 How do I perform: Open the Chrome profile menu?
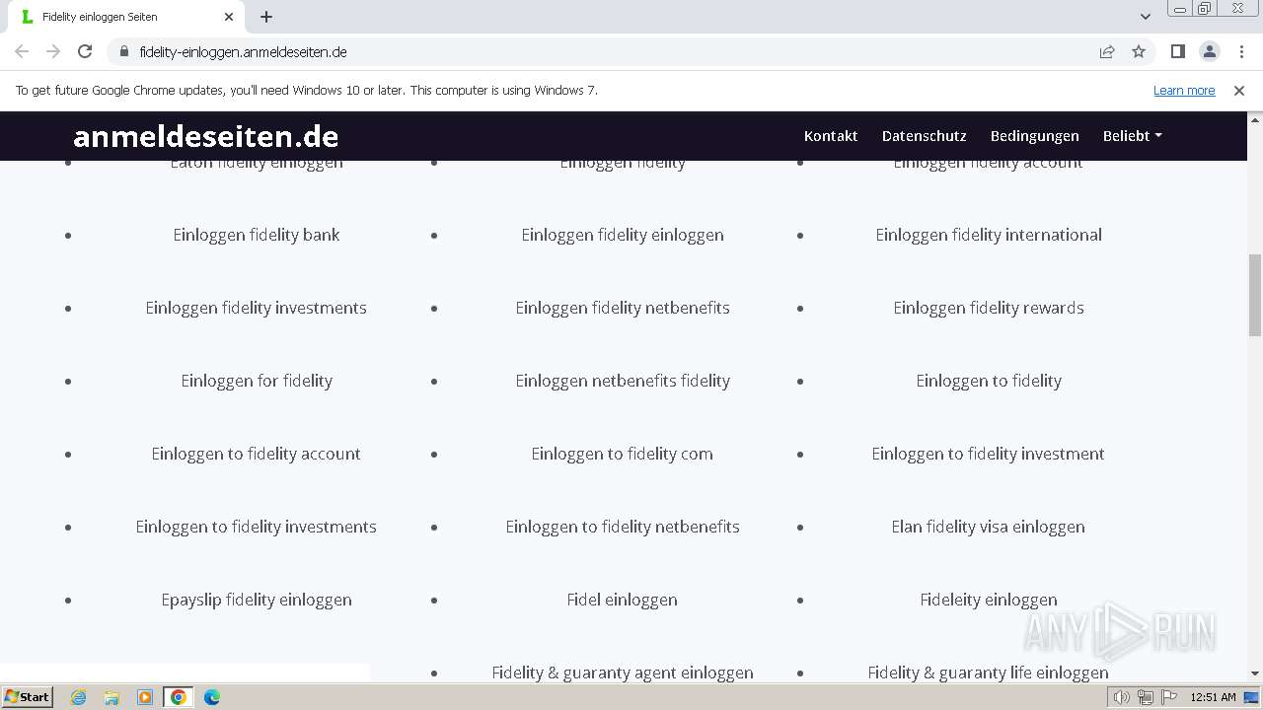(1209, 51)
